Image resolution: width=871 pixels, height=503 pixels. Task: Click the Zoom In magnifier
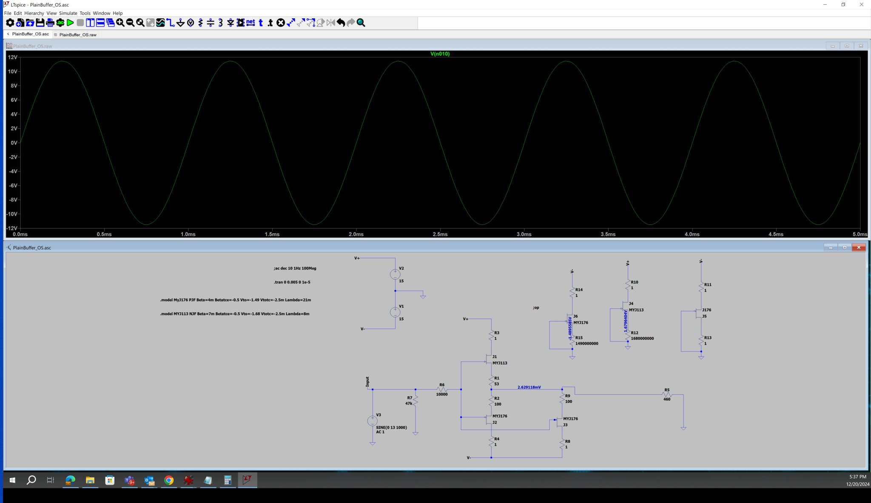point(120,23)
